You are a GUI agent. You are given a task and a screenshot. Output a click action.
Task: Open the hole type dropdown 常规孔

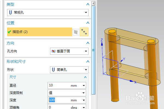[48, 13]
